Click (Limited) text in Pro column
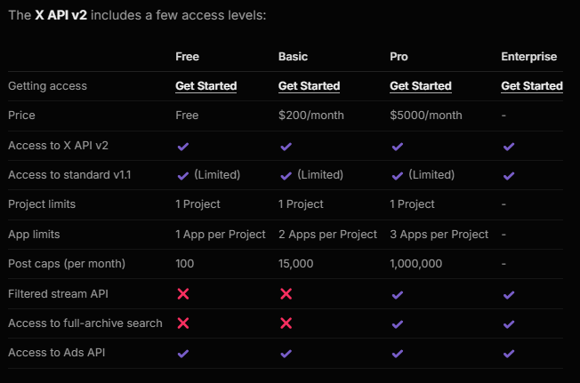 (431, 175)
